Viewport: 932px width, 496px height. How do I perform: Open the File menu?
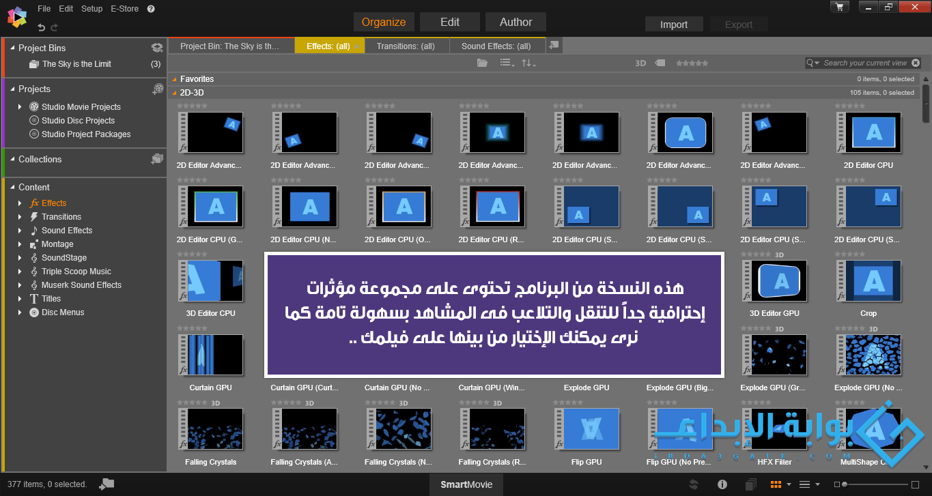(x=44, y=9)
